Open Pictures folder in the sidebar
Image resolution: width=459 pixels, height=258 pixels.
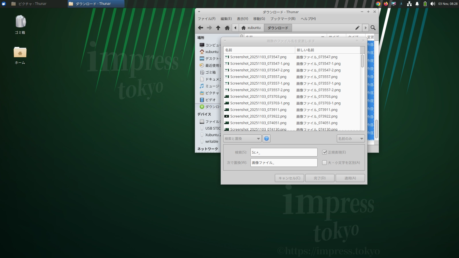click(209, 93)
